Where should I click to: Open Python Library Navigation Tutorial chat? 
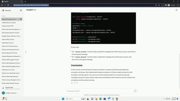[x=12, y=80]
